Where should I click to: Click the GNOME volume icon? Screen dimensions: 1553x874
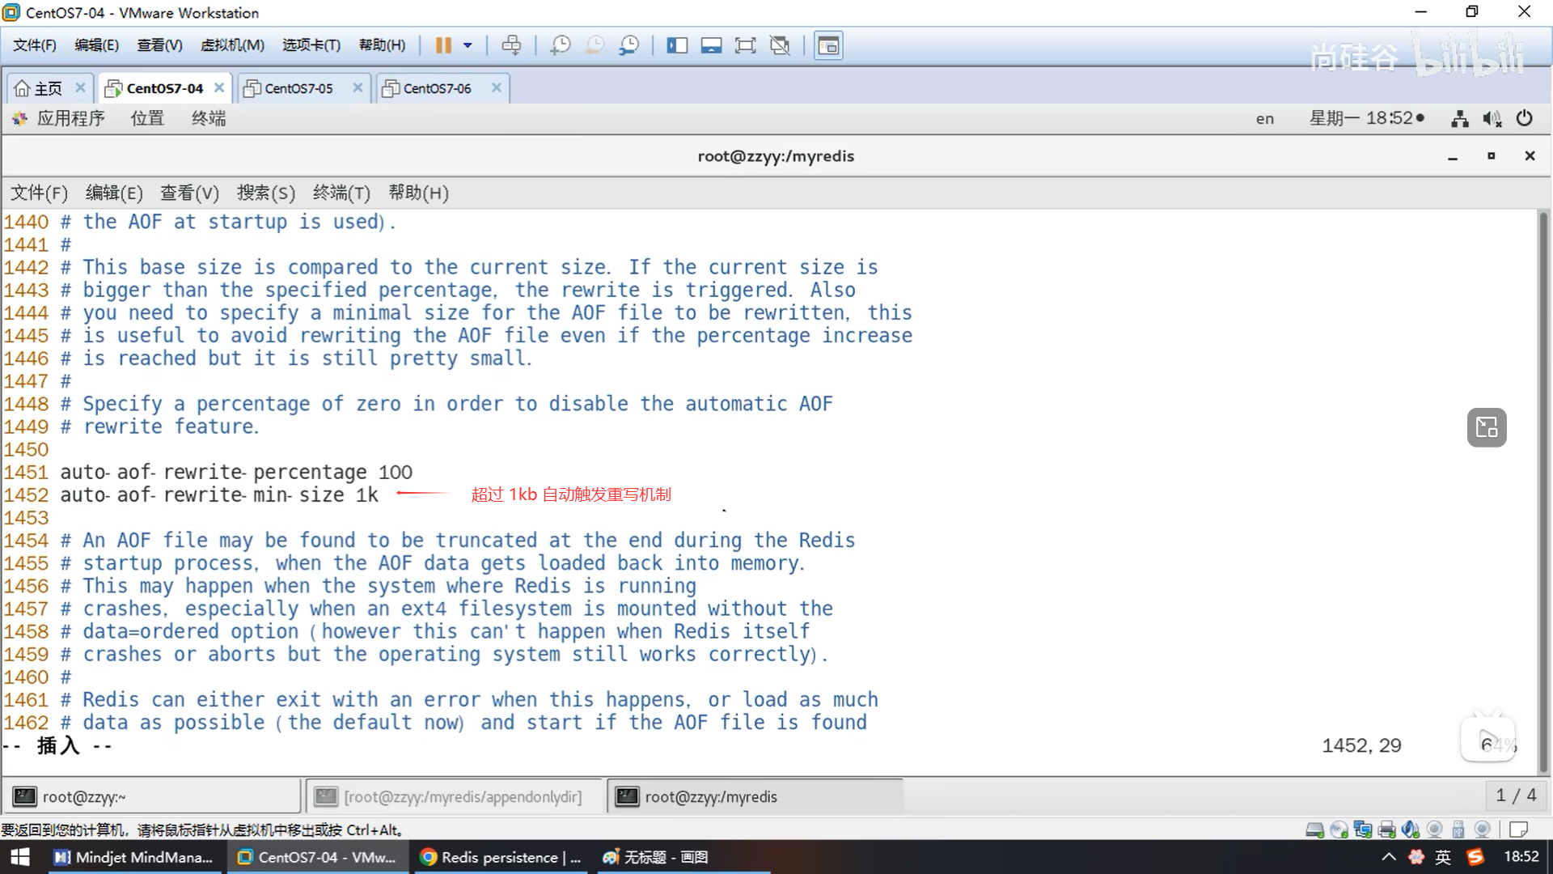tap(1492, 118)
